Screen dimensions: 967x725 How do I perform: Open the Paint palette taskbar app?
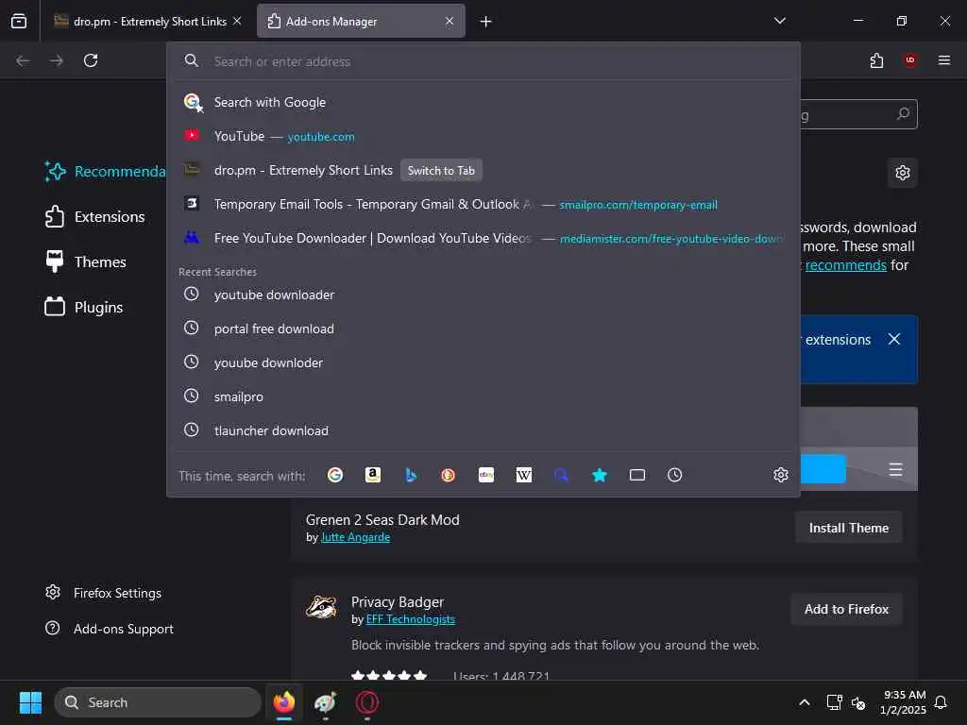[x=325, y=702]
